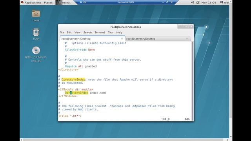The height and width of the screenshot is (141, 251).
Task: Open the Tabs menu in terminal
Action: [x=111, y=33]
